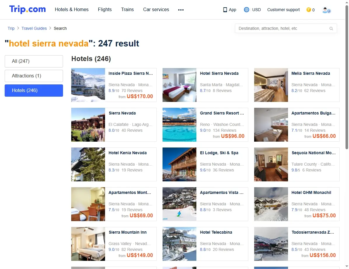Click the Trip.com logo

pos(27,9)
